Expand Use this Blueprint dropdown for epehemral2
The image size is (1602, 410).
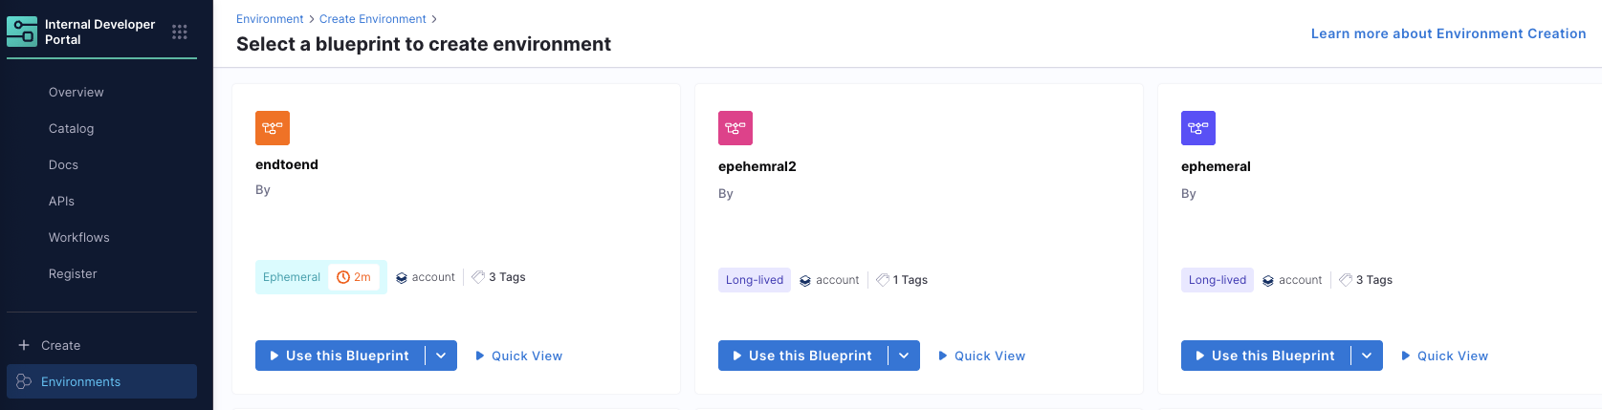(x=904, y=356)
